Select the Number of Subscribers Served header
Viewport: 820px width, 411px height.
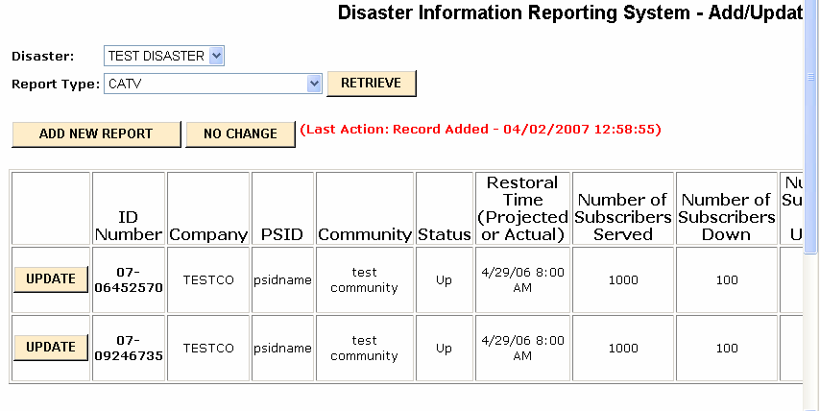(x=623, y=217)
